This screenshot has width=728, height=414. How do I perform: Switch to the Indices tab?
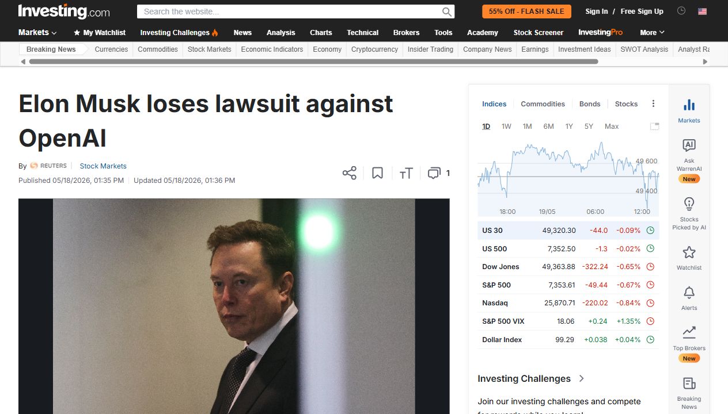pyautogui.click(x=494, y=104)
